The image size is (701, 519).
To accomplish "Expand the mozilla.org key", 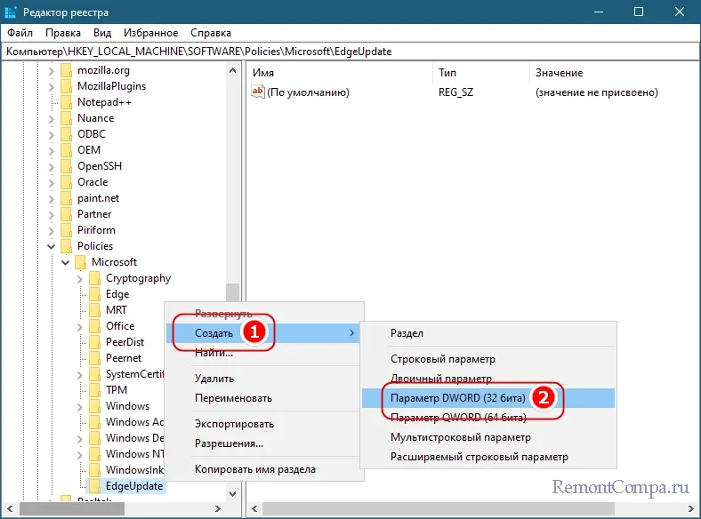I will [52, 70].
